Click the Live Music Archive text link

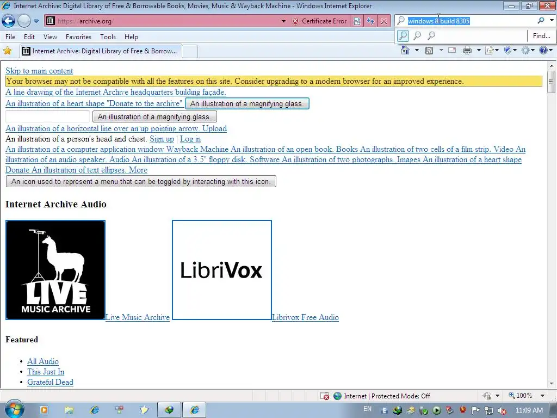pyautogui.click(x=138, y=317)
